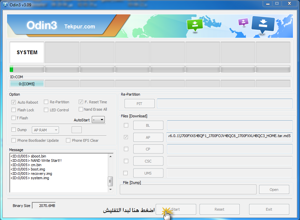The image size is (300, 220).
Task: Tick the checkbox beside the UMS button
Action: point(125,173)
